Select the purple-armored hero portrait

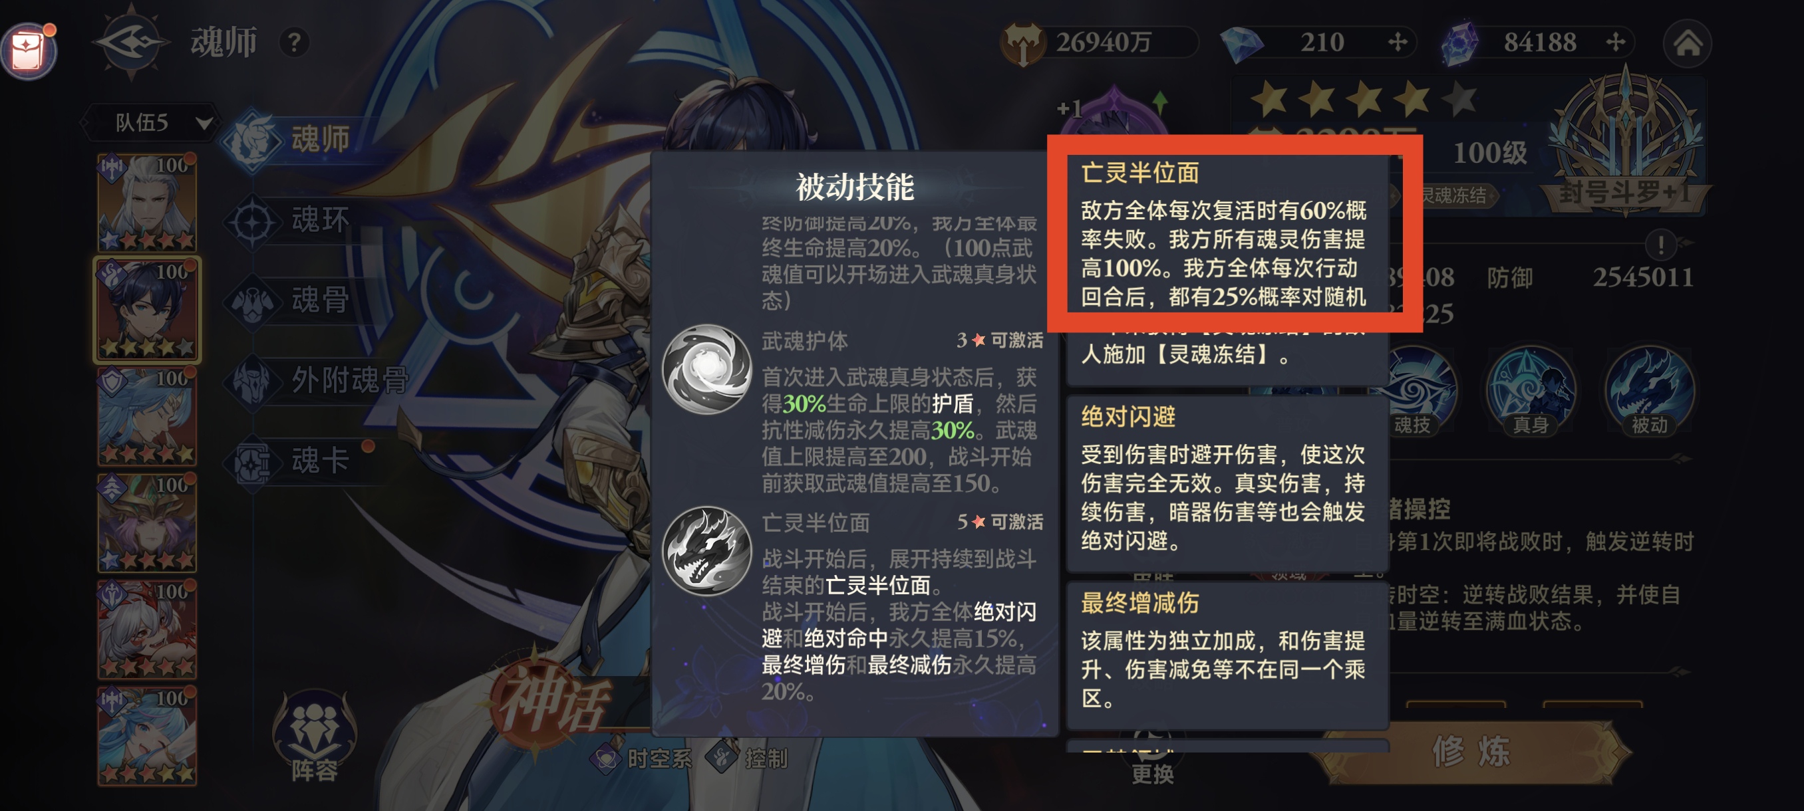click(147, 522)
